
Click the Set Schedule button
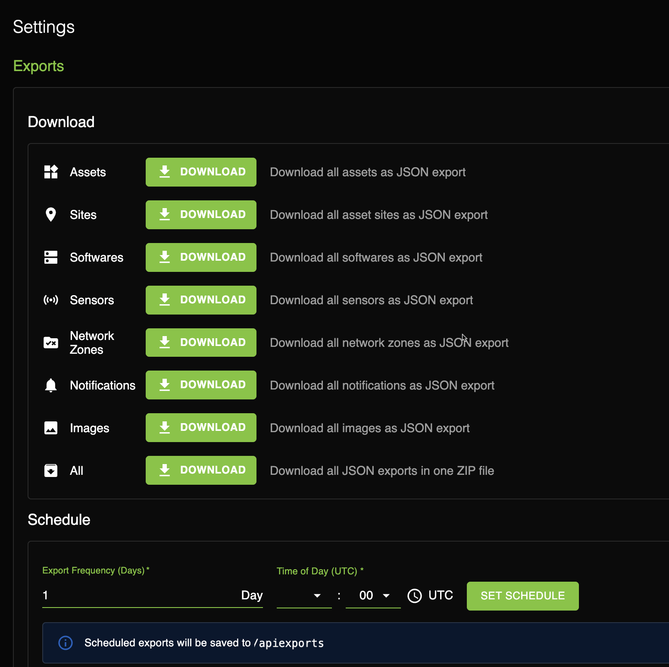coord(522,596)
